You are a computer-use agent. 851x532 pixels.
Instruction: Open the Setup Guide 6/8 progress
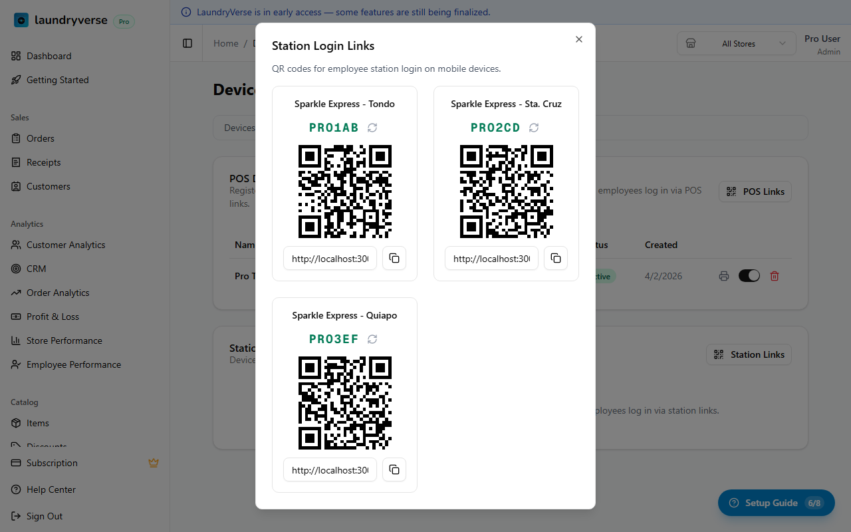pyautogui.click(x=776, y=503)
